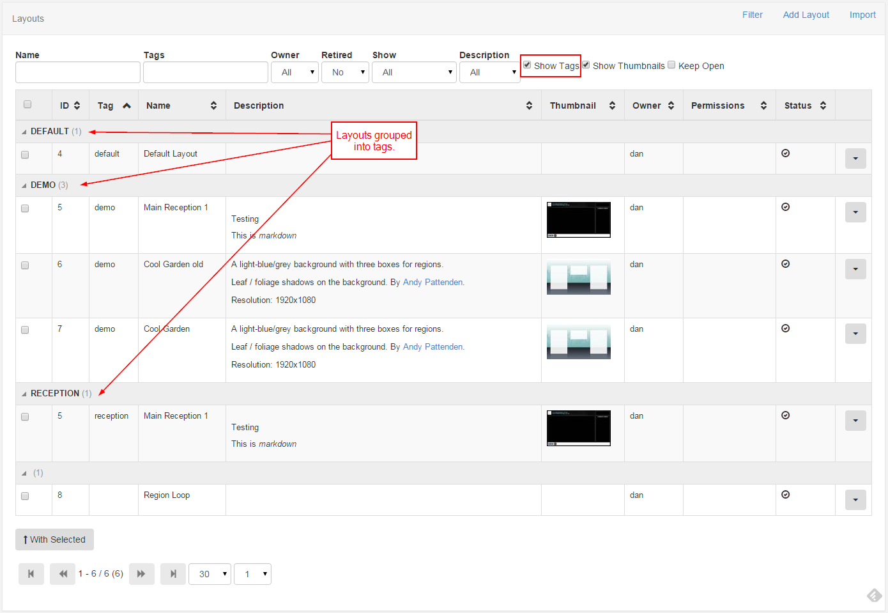The width and height of the screenshot is (888, 613).
Task: Collapse the RECEPTION tag group
Action: 24,394
